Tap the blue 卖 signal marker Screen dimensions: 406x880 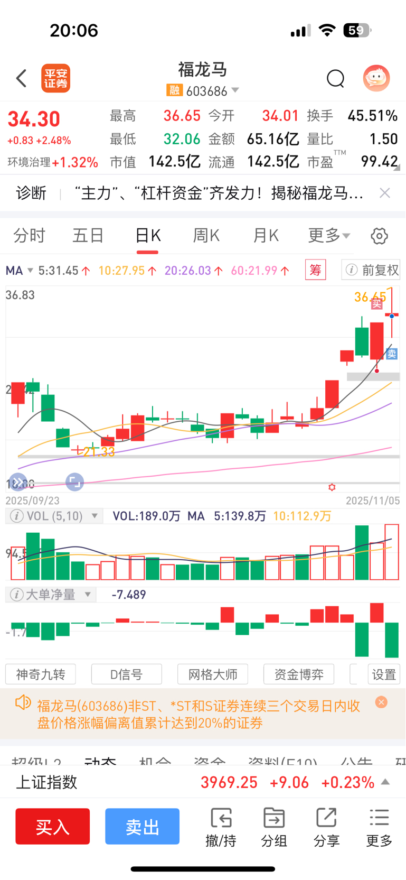point(392,354)
